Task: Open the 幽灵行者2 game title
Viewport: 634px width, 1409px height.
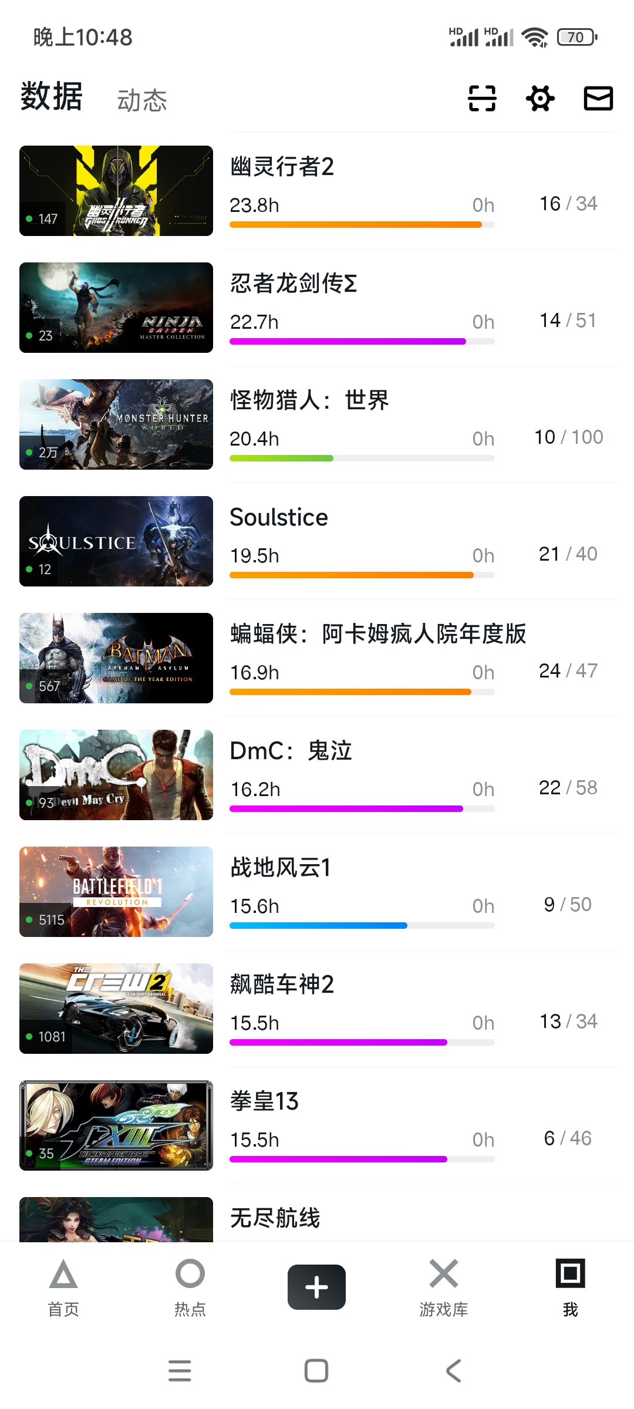Action: click(282, 167)
